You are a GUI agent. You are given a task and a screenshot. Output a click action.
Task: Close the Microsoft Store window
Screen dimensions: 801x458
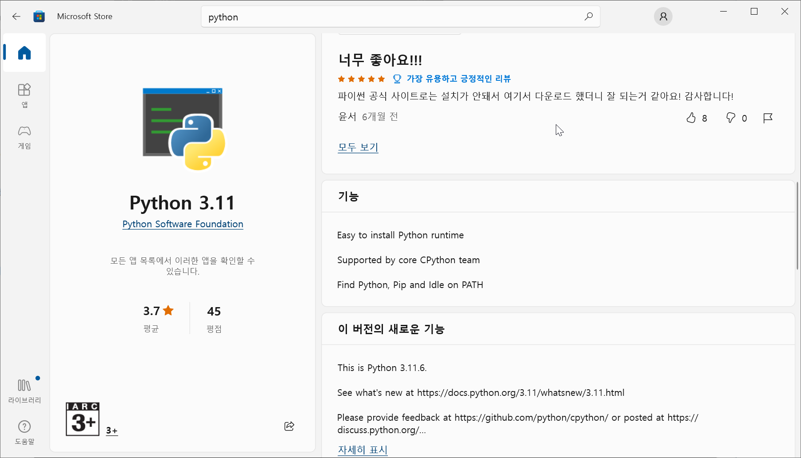coord(785,12)
